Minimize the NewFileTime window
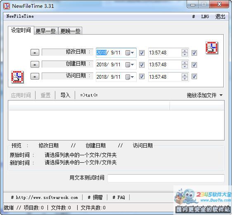The height and width of the screenshot is (215, 232). pos(193,5)
